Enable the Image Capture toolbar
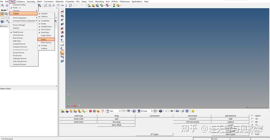The height and width of the screenshot is (140, 270). click(46, 35)
